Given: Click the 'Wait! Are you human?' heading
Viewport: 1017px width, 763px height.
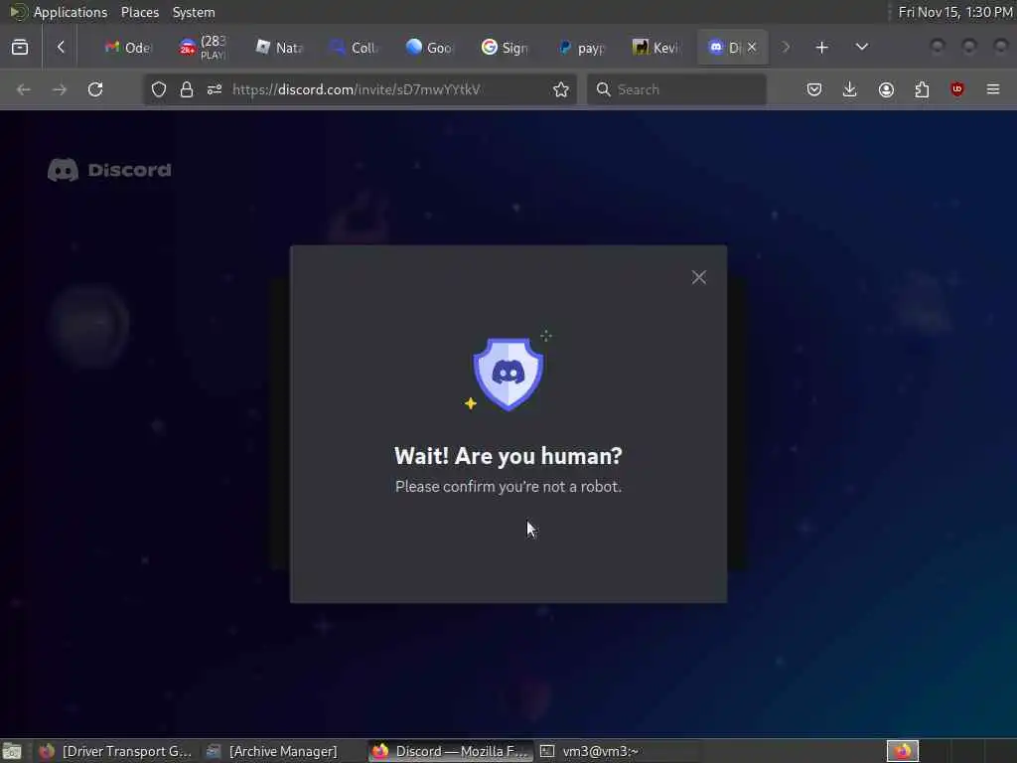Looking at the screenshot, I should [x=508, y=456].
